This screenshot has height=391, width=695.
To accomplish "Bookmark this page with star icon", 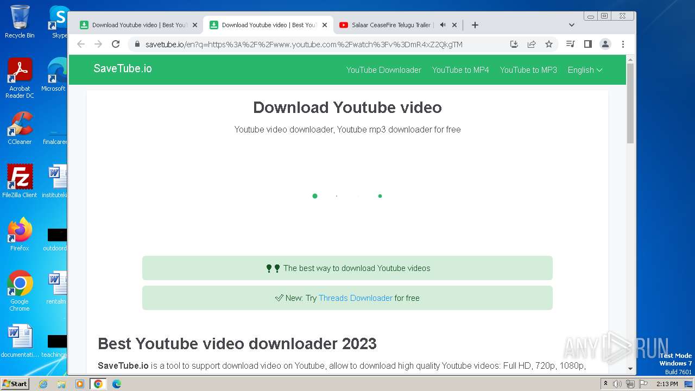I will [549, 44].
